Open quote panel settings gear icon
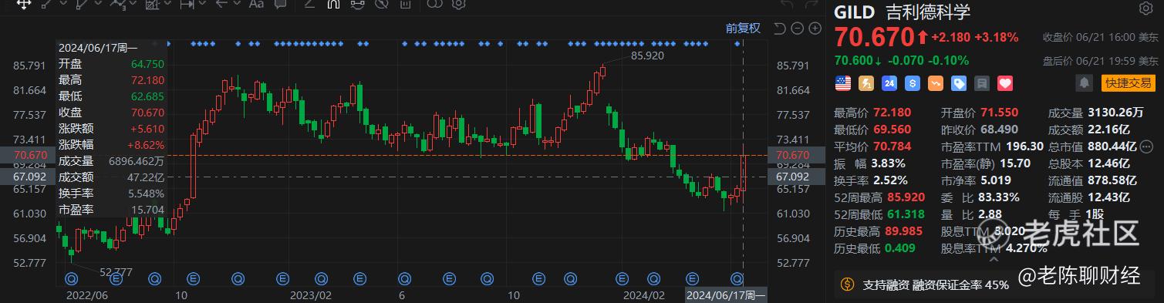The image size is (1164, 303). pyautogui.click(x=1146, y=9)
